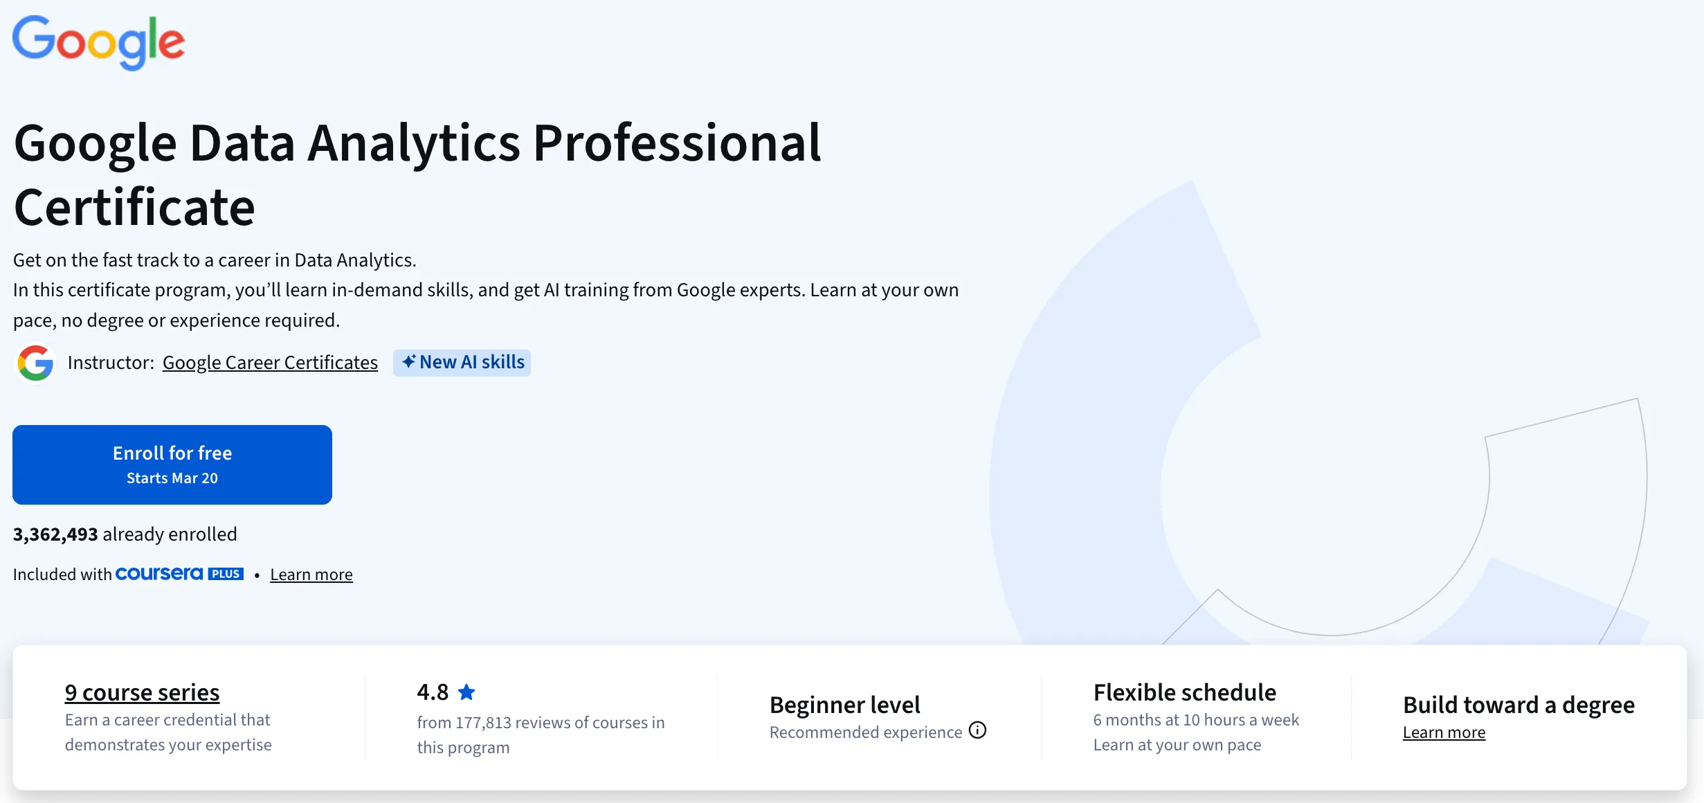Click "Starts Mar 20" on the enroll button
The height and width of the screenshot is (803, 1704).
click(172, 478)
